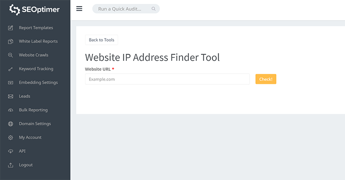This screenshot has width=345, height=180.
Task: Click the My Account gear icon
Action: [11, 138]
